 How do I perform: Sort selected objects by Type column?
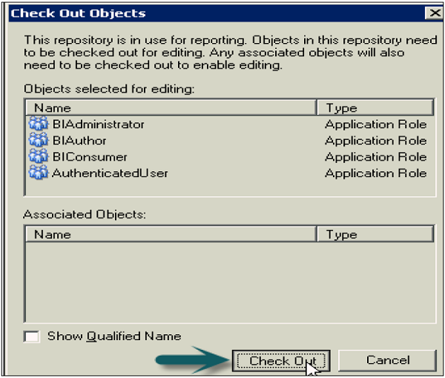pyautogui.click(x=375, y=107)
